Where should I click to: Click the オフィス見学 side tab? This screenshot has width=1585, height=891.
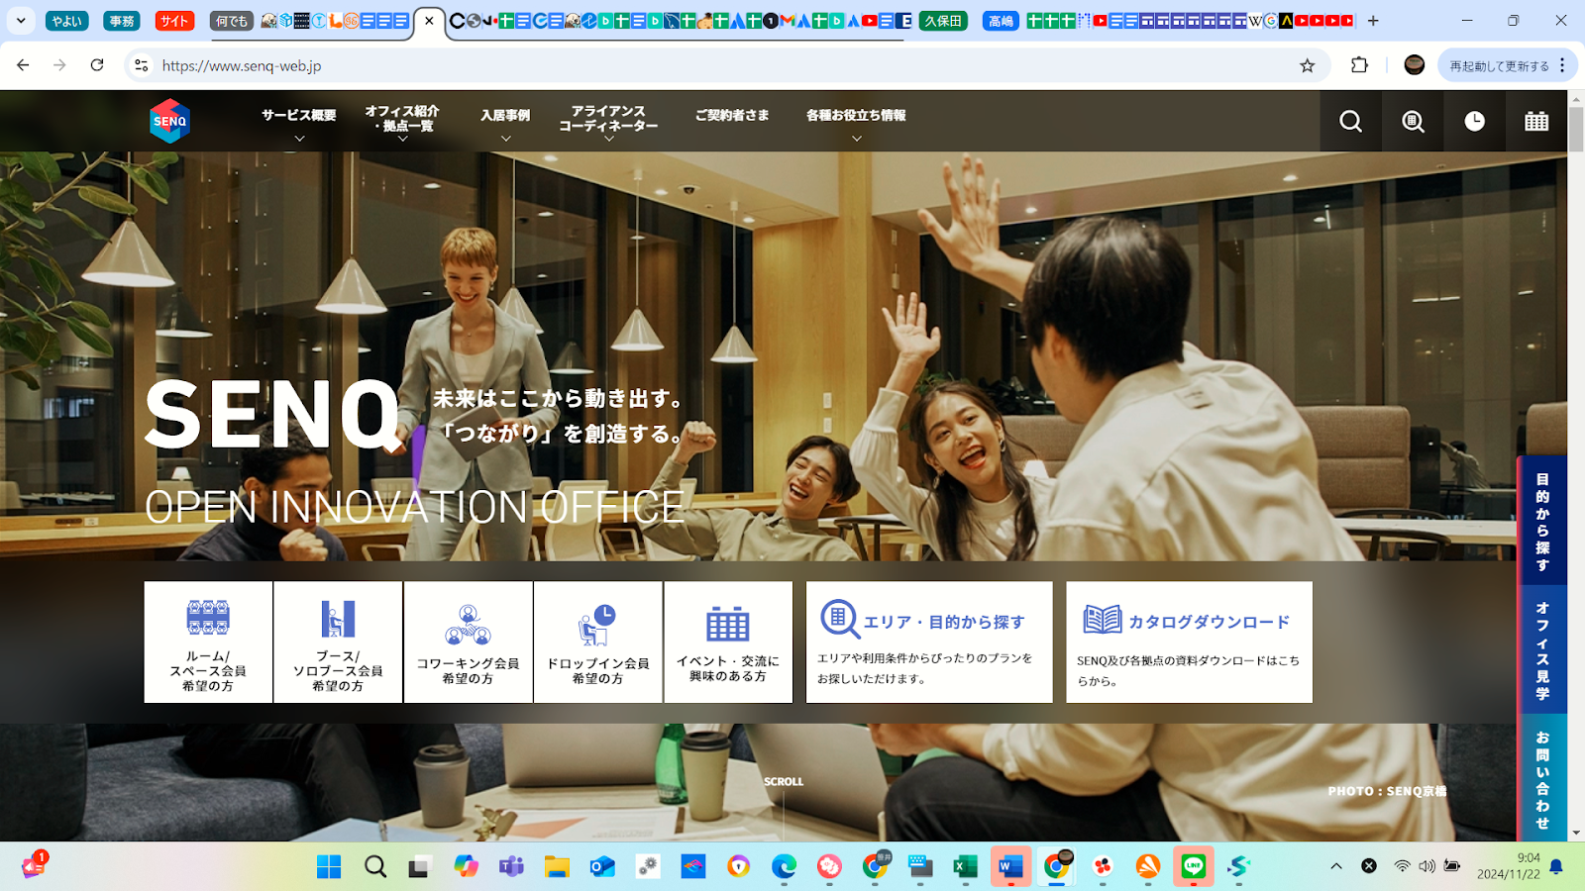[x=1542, y=649]
